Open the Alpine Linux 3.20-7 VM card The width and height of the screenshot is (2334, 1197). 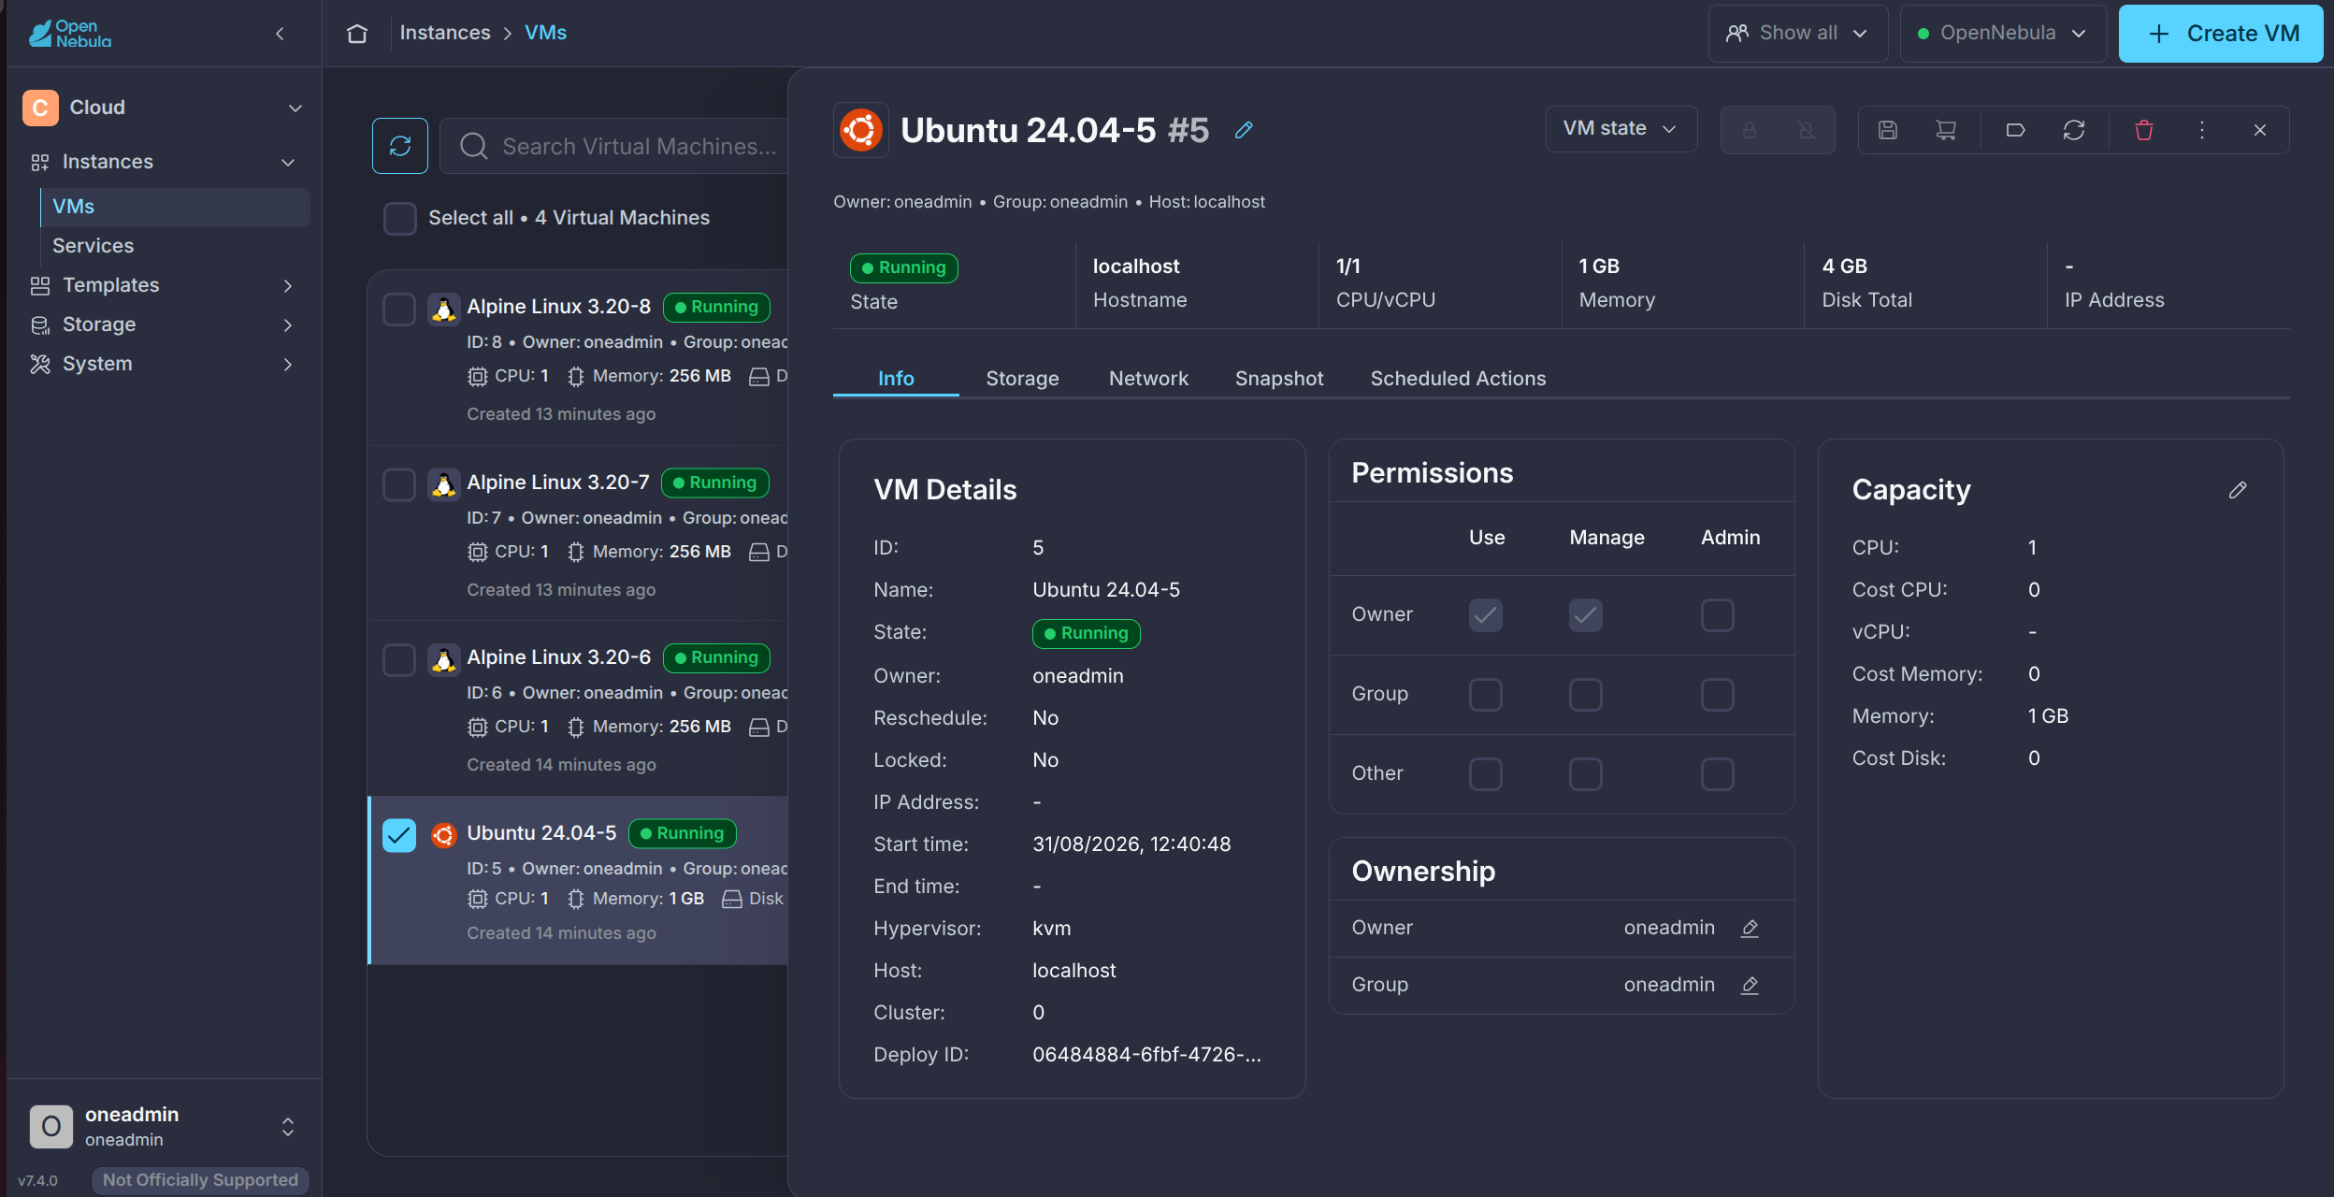tap(580, 535)
